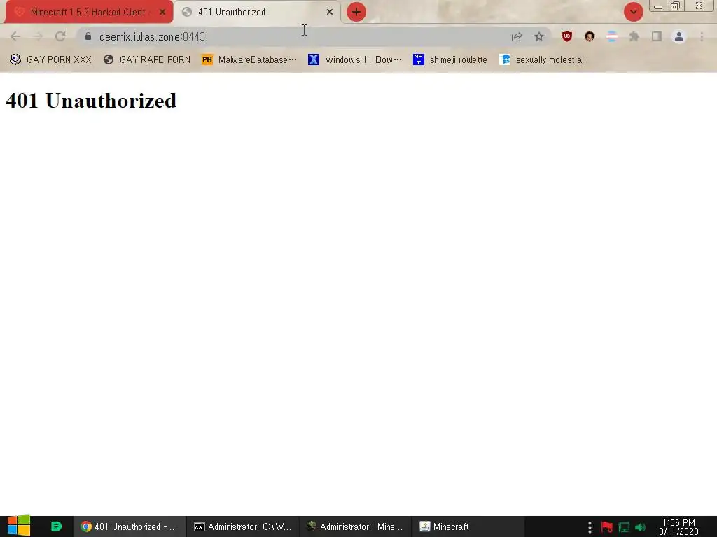The height and width of the screenshot is (537, 717).
Task: Open the Extensions puzzle piece menu
Action: (634, 36)
